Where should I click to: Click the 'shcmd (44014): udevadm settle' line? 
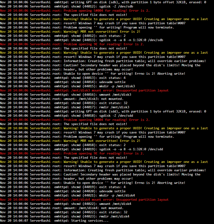(x=63, y=82)
